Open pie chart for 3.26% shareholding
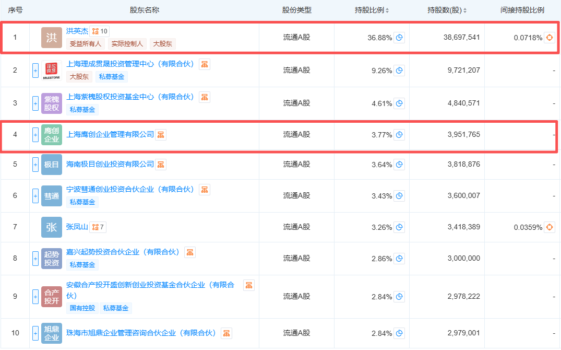 click(x=399, y=227)
